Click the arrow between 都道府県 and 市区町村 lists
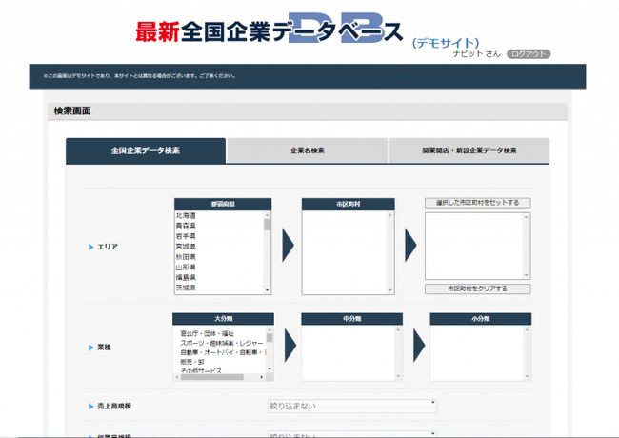This screenshot has height=438, width=619. tap(288, 245)
